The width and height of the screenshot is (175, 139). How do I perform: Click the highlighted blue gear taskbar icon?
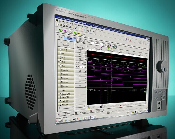pyautogui.click(x=92, y=117)
